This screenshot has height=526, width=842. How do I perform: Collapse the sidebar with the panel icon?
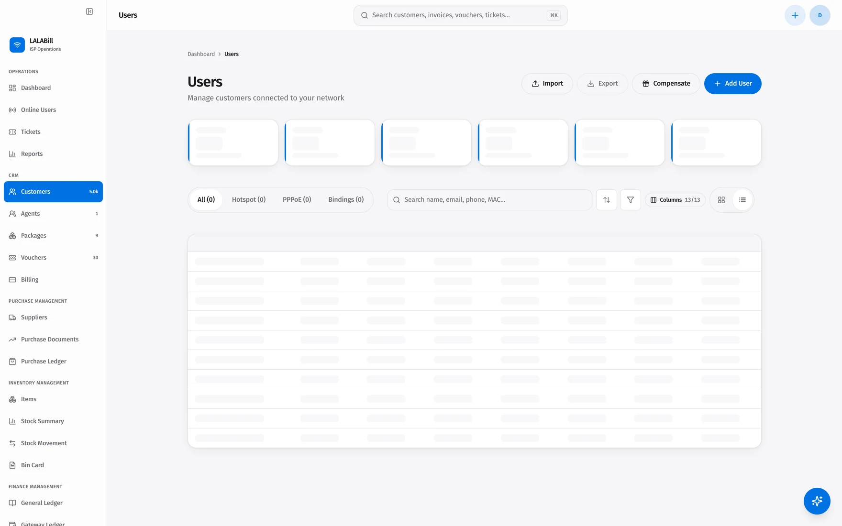coord(89,11)
